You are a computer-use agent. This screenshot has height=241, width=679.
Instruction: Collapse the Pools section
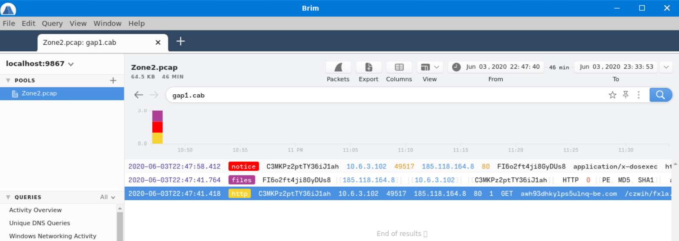(x=8, y=80)
